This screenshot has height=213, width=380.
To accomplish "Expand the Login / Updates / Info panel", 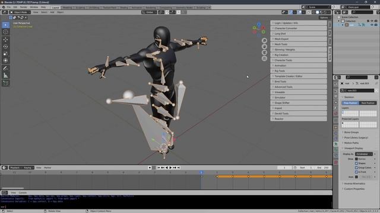I will [299, 23].
